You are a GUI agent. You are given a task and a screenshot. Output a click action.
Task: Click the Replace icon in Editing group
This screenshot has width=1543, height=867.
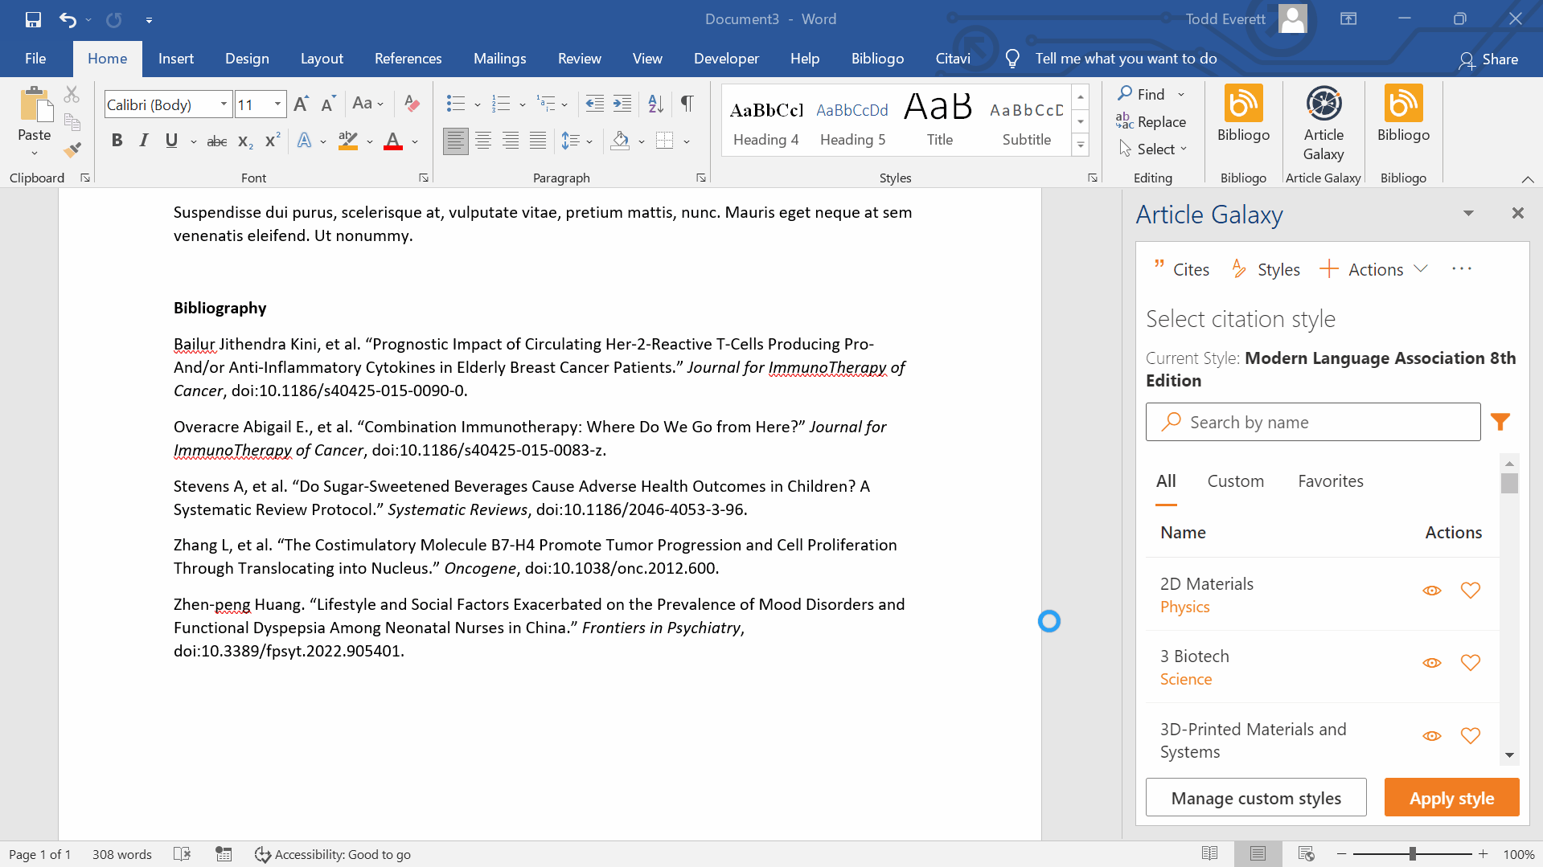[1151, 121]
